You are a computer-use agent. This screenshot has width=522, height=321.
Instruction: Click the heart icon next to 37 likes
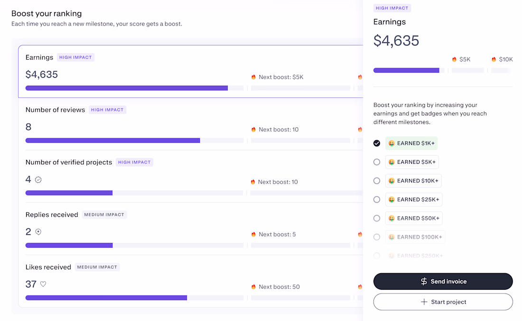[x=43, y=285]
